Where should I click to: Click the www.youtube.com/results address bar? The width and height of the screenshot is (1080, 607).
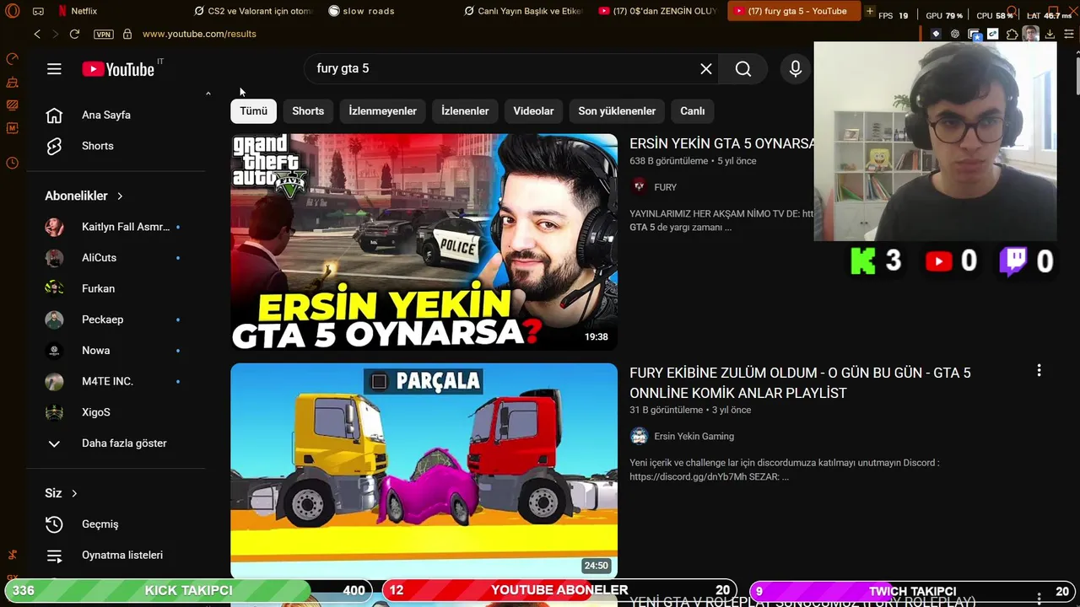pos(199,34)
